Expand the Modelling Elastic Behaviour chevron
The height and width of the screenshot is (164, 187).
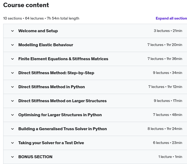point(12,45)
